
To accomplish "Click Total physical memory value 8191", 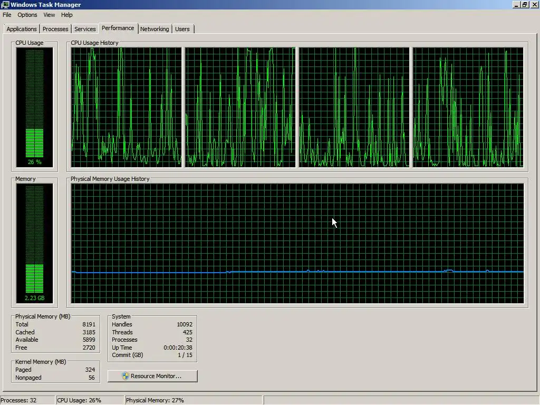I will click(89, 324).
